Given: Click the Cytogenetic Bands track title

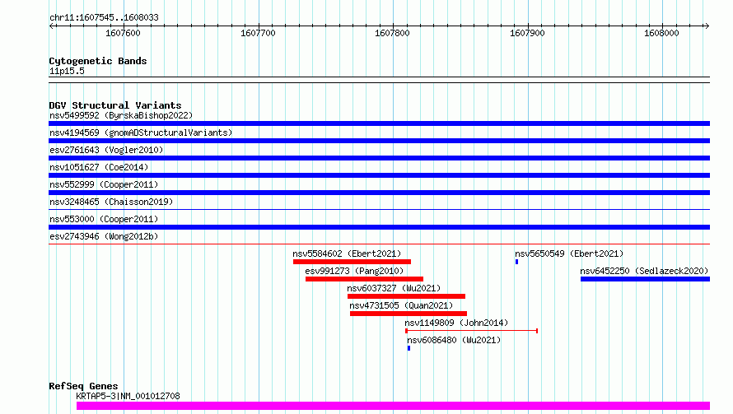Looking at the screenshot, I should [98, 61].
